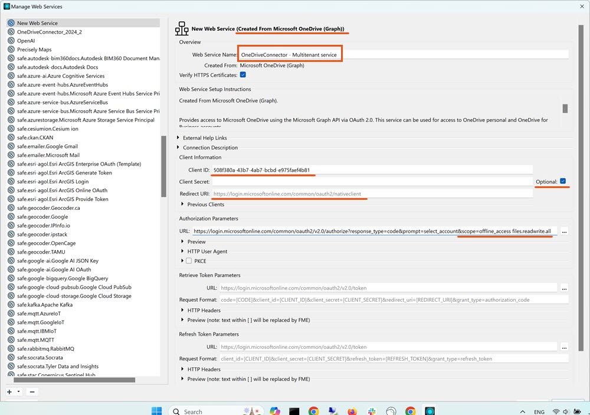Click the Client Secret input field
The image size is (590, 415).
point(372,182)
